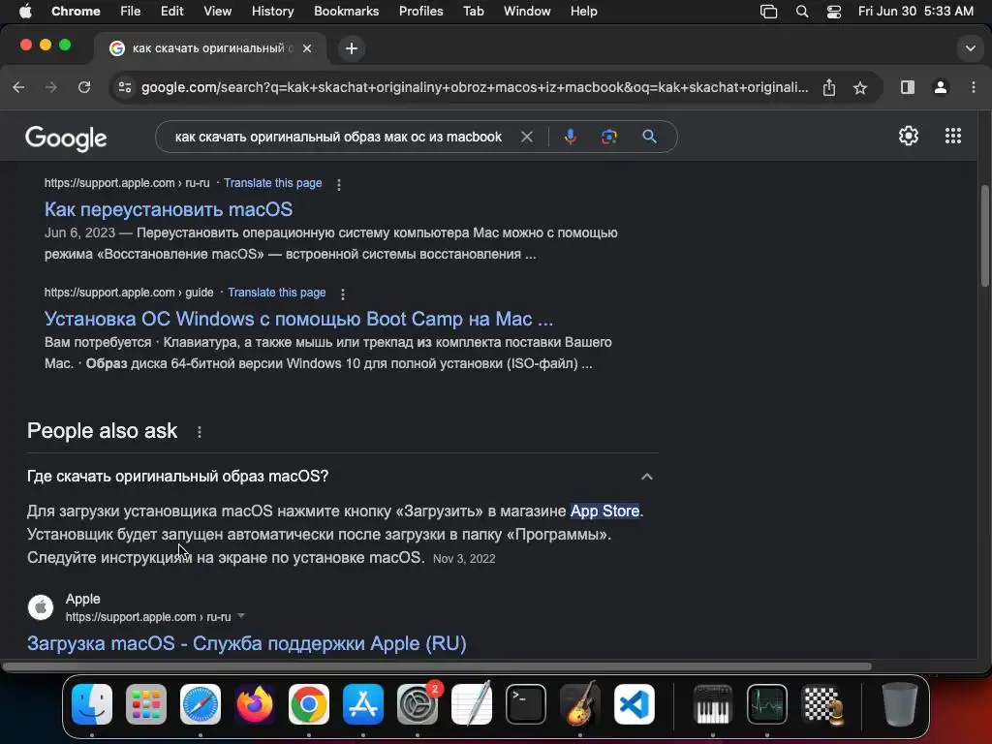Expand the Apple source URL dropdown arrow
This screenshot has width=992, height=744.
click(241, 616)
